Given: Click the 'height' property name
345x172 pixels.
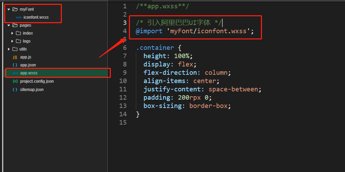Looking at the screenshot, I should 155,56.
